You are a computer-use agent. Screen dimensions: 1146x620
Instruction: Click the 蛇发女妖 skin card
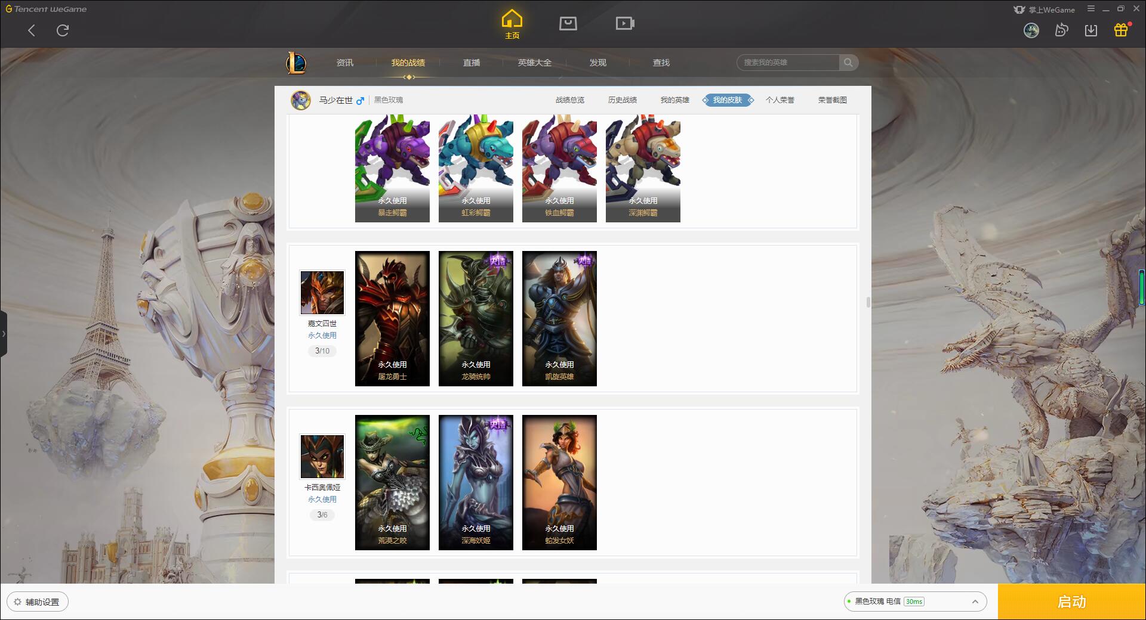pyautogui.click(x=559, y=482)
